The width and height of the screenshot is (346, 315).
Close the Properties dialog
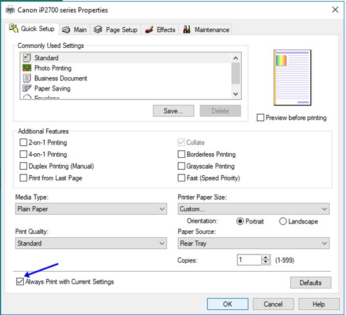point(335,10)
